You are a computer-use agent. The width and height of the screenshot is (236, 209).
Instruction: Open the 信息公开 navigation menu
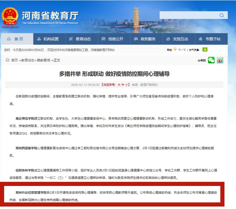pos(113,39)
